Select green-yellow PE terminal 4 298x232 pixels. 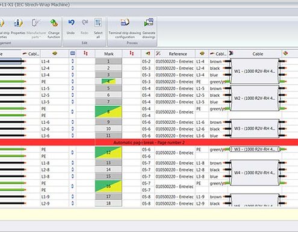(108, 82)
